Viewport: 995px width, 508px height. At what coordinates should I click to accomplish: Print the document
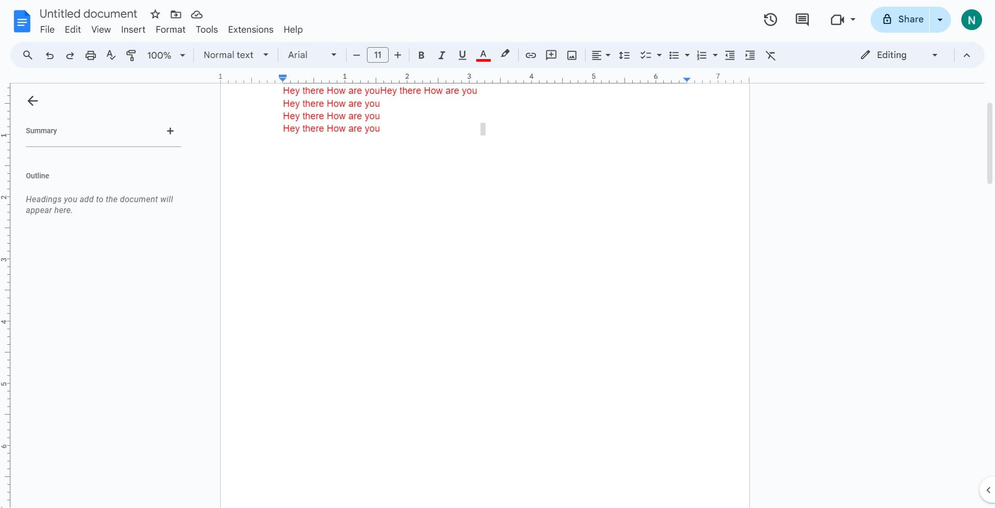[90, 55]
